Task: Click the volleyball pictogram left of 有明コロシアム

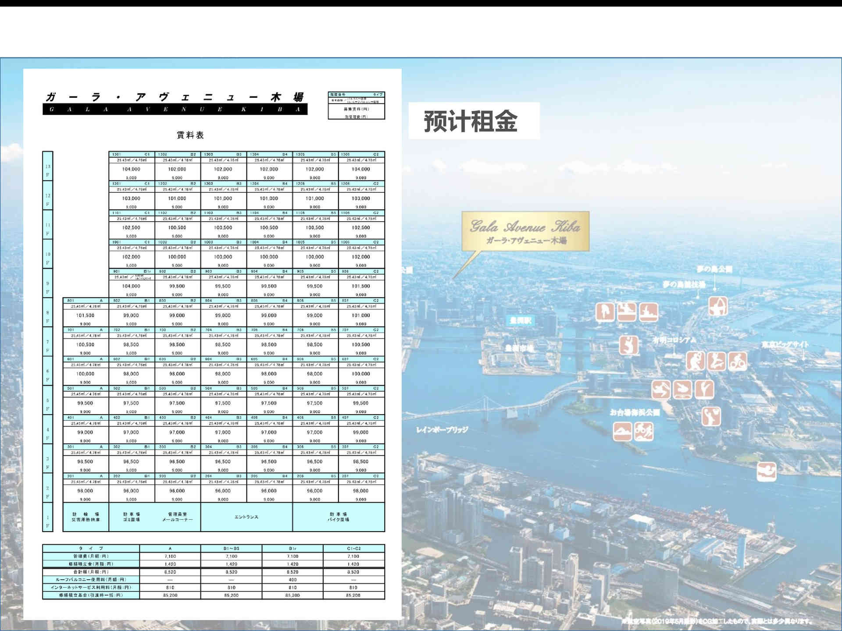Action: click(628, 345)
